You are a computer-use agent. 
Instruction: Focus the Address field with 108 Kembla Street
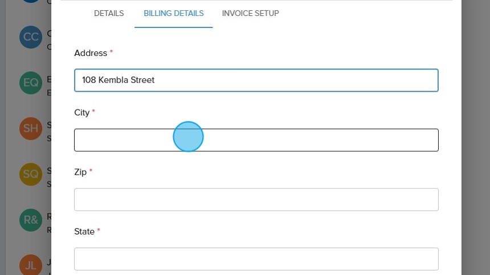pyautogui.click(x=256, y=80)
